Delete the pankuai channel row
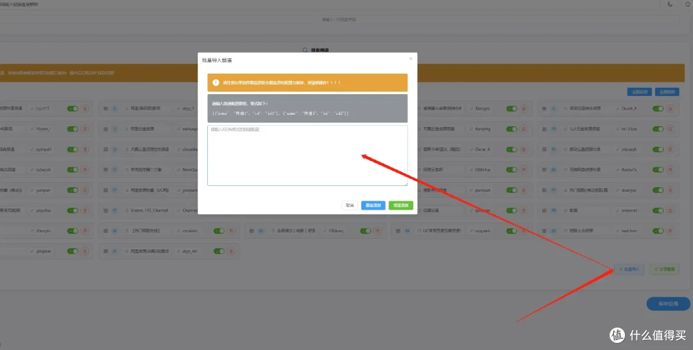The width and height of the screenshot is (693, 350). pyautogui.click(x=524, y=190)
